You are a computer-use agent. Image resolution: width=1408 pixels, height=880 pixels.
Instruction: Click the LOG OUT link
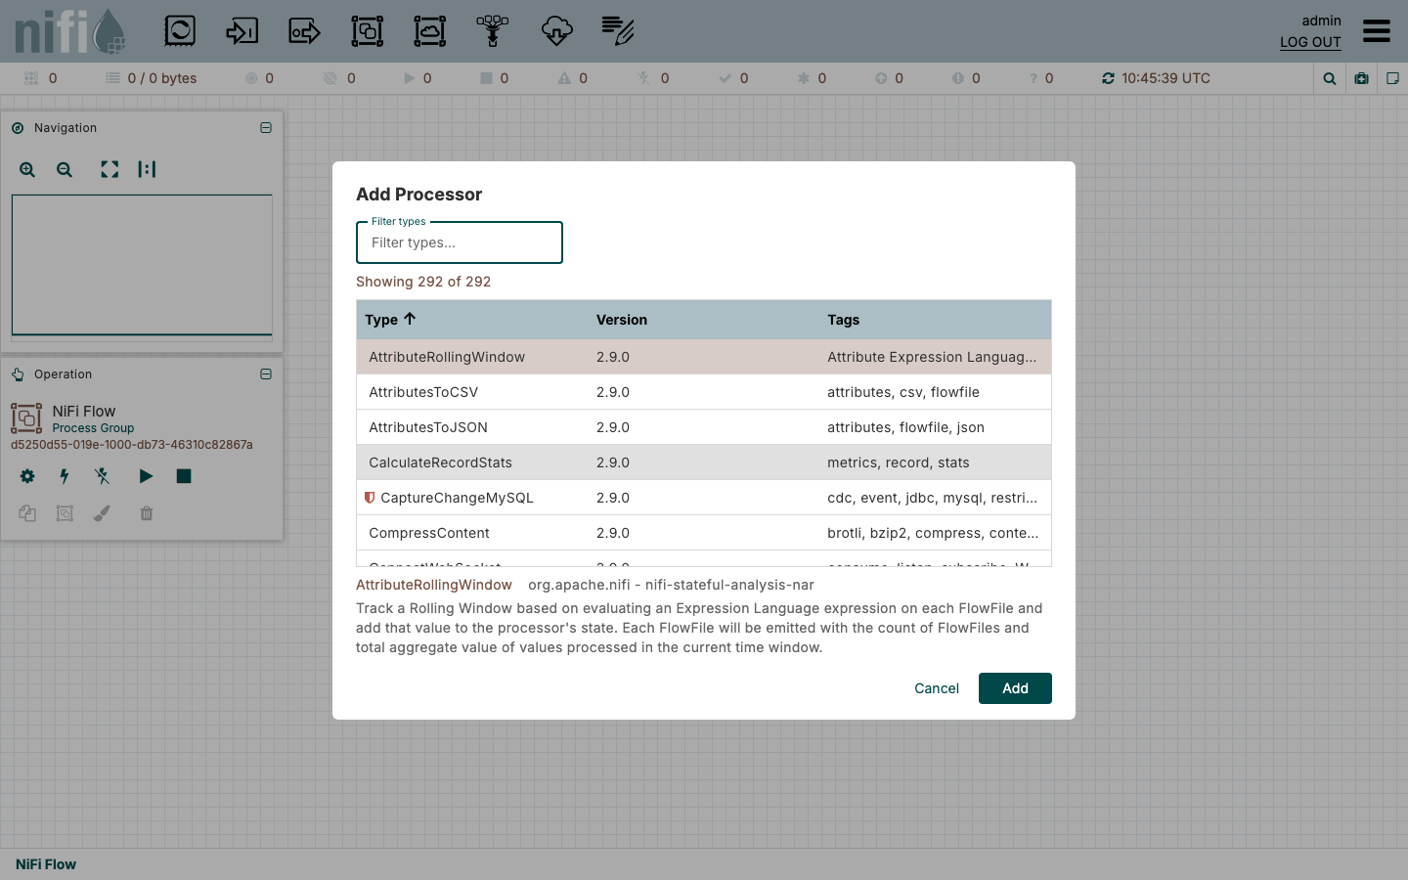click(1310, 42)
